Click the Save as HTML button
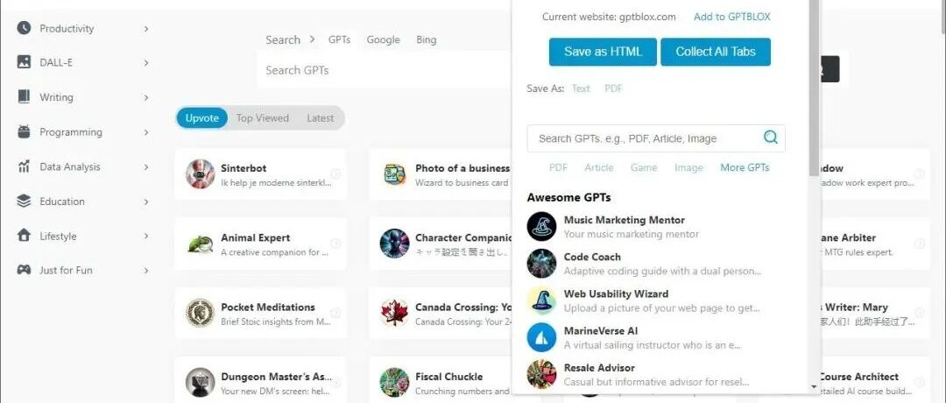The height and width of the screenshot is (403, 946). (x=603, y=52)
